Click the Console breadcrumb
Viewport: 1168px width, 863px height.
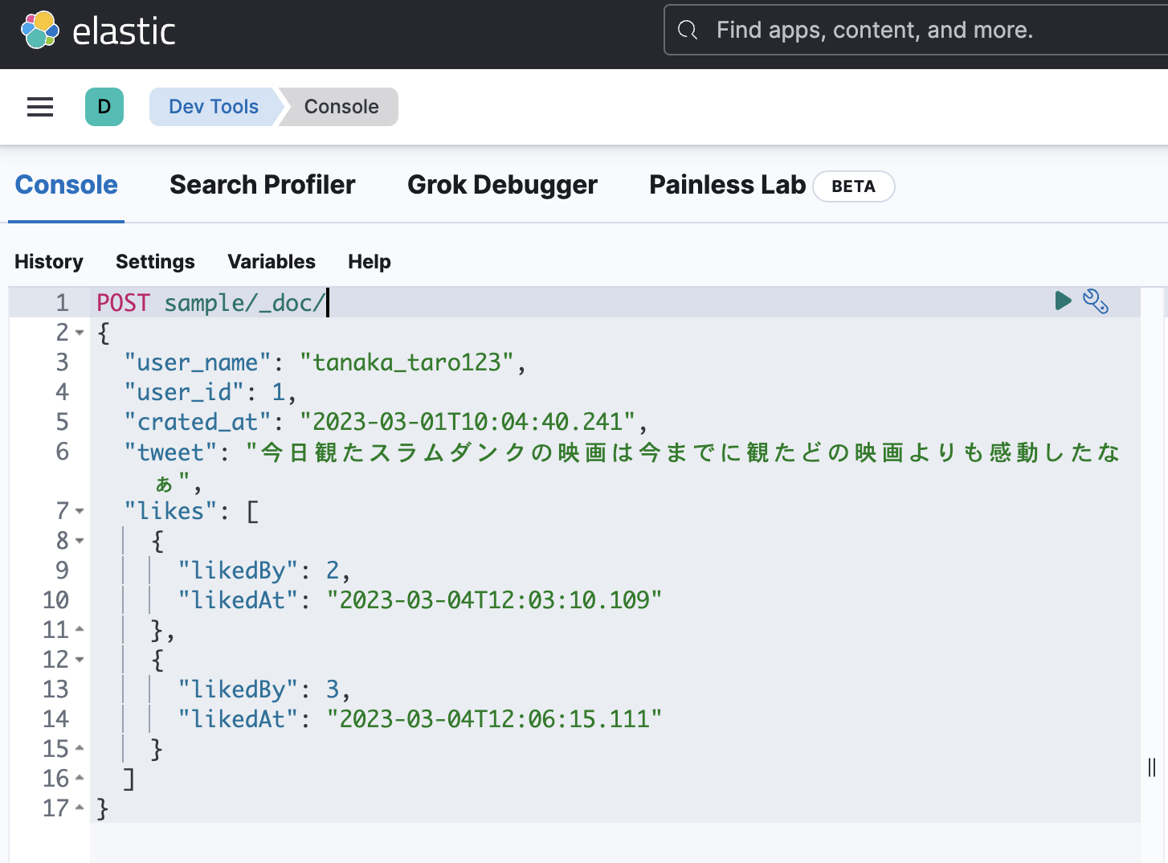tap(341, 107)
